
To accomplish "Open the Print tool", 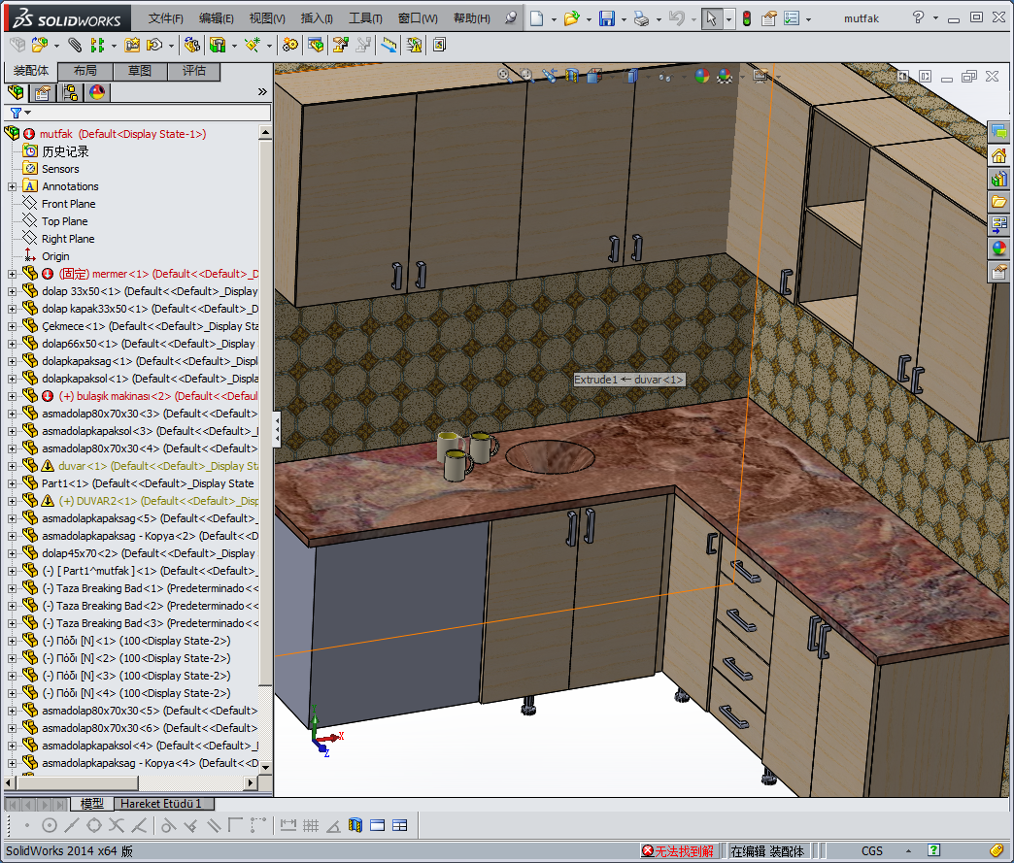I will tap(640, 18).
